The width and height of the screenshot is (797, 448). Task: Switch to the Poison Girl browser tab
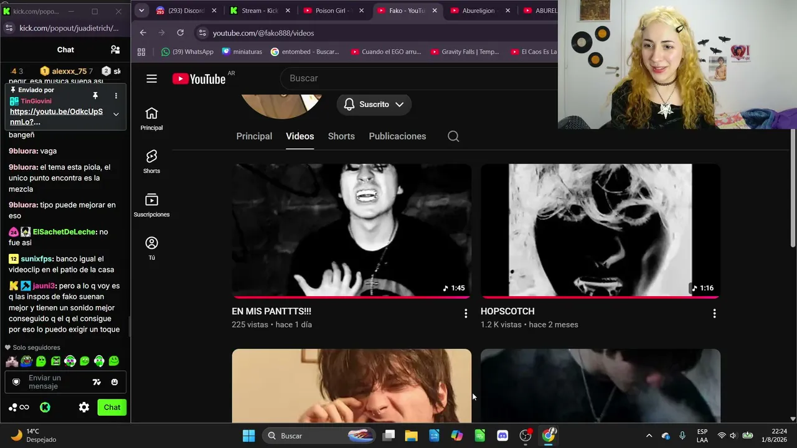(332, 11)
